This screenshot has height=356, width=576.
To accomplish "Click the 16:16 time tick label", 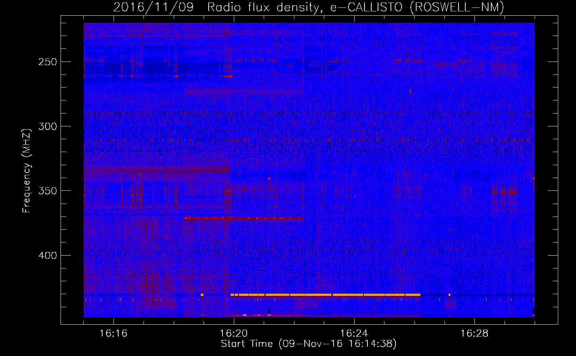I will [114, 334].
